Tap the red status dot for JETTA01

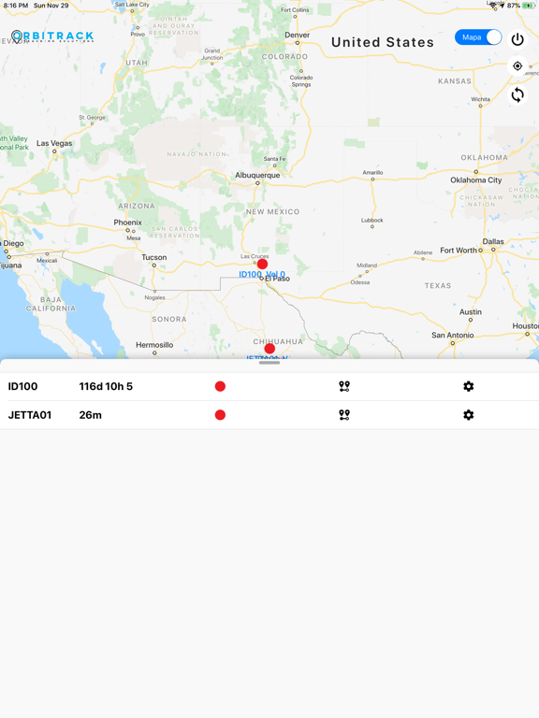tap(220, 415)
